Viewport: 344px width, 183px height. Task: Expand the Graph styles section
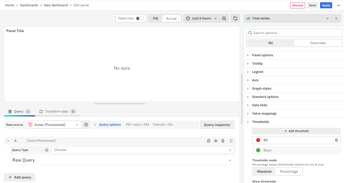262,89
